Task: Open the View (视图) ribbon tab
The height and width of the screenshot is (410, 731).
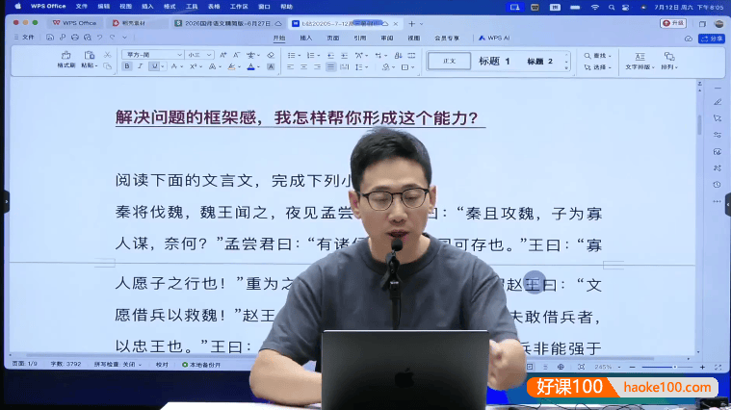Action: coord(414,38)
